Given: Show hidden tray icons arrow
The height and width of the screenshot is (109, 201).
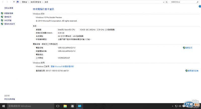Looking at the screenshot, I should pyautogui.click(x=173, y=106).
